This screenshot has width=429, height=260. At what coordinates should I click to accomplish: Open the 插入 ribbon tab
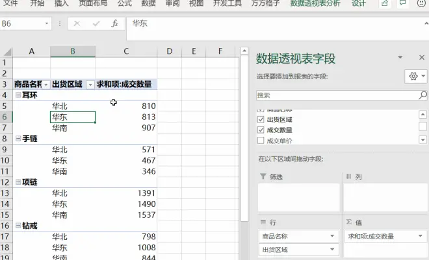pos(61,3)
